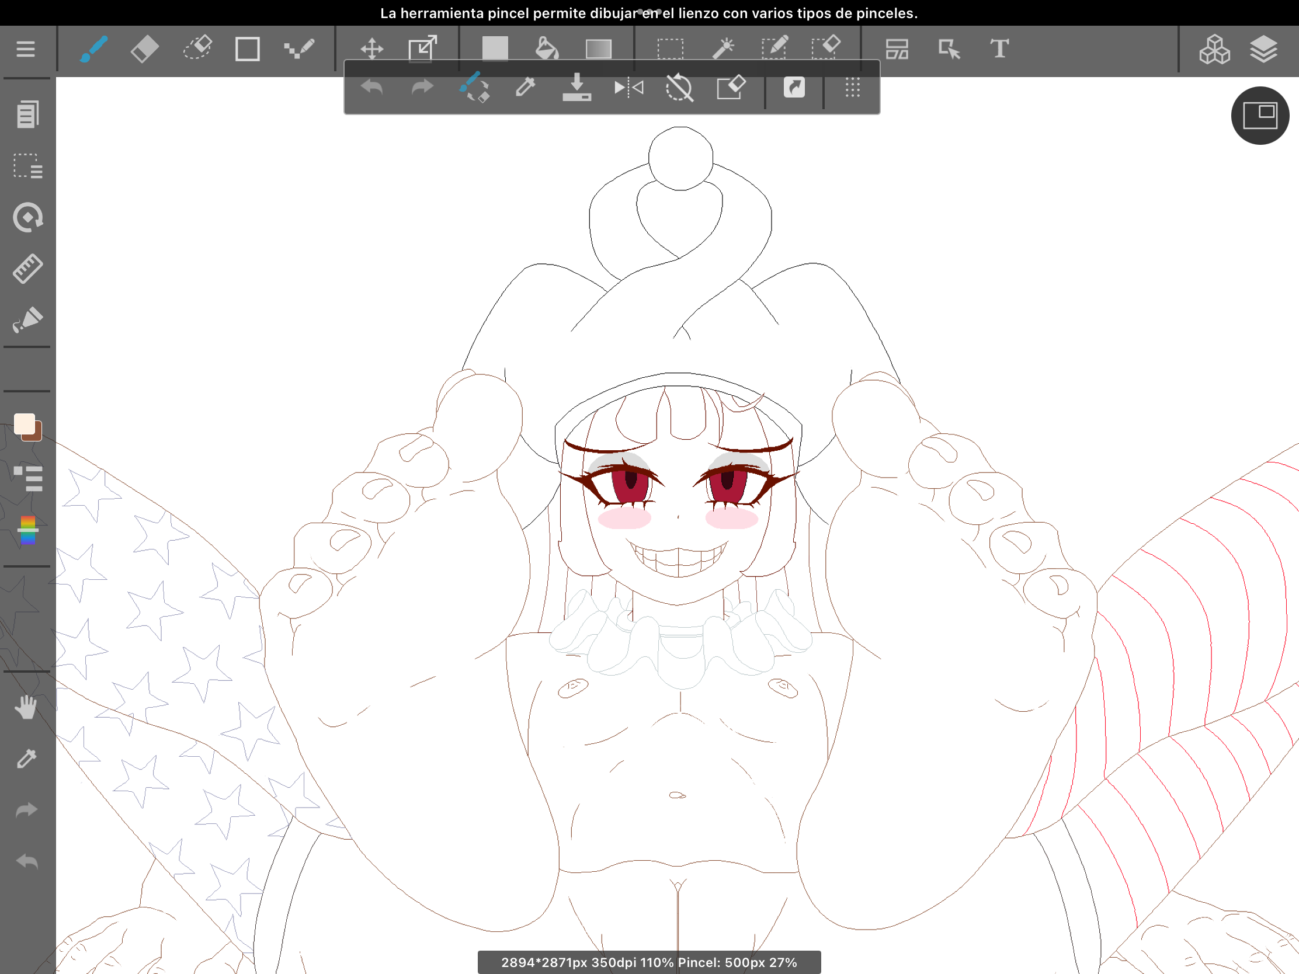Tap the canvas info status bar
This screenshot has width=1299, height=974.
pos(649,962)
